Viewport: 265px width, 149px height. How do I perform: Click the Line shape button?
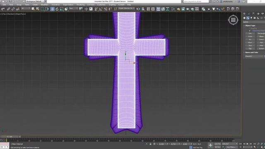pos(250,34)
